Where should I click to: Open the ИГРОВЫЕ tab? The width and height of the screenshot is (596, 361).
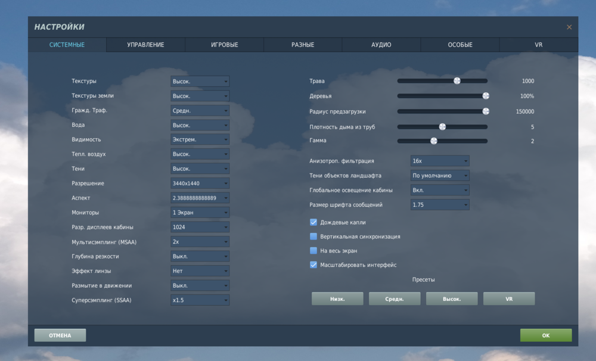224,45
